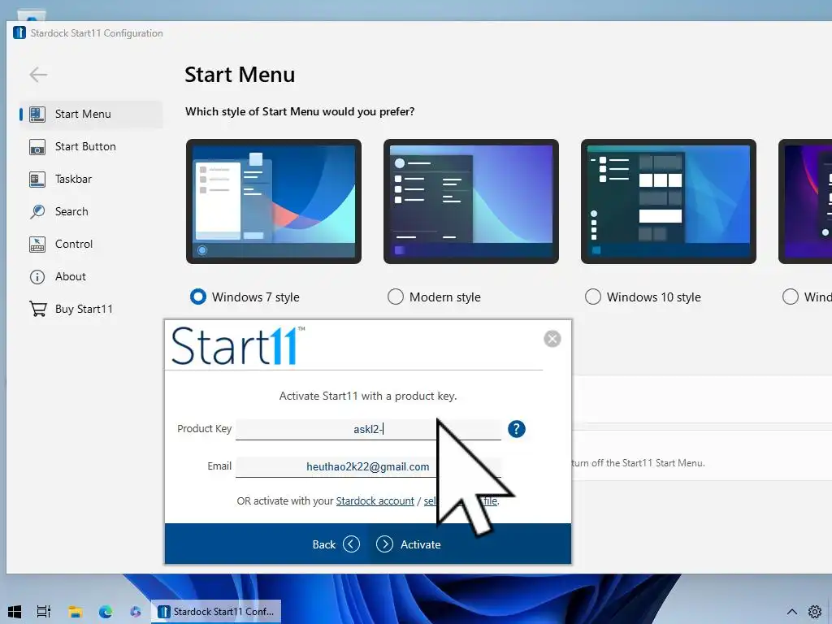Screen dimensions: 832x624
Task: Click the Back circle arrow icon
Action: (x=351, y=544)
